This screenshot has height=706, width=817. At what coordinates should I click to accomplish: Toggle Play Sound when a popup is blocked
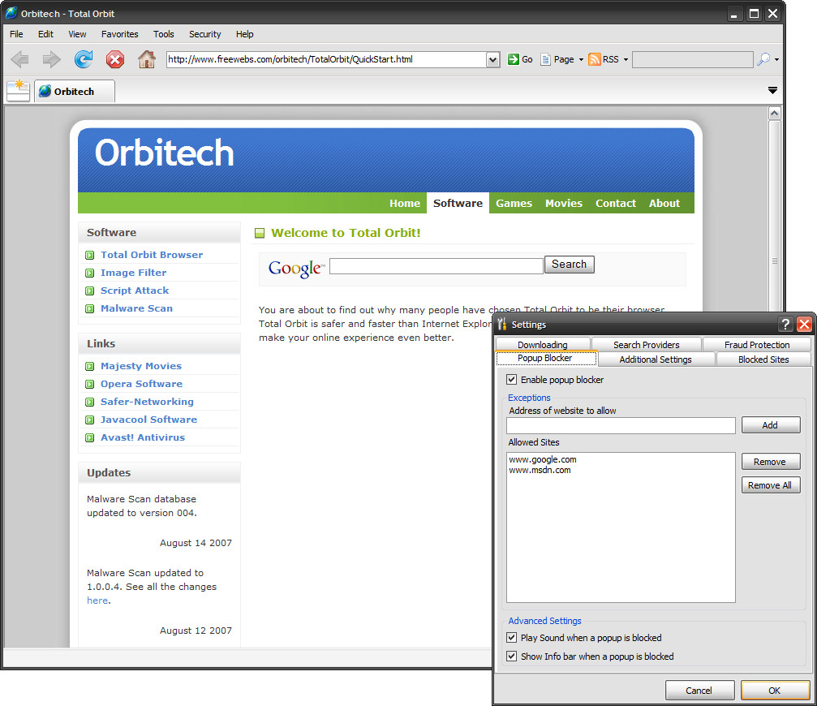512,638
